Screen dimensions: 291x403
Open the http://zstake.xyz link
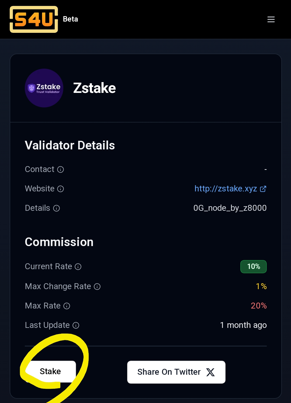click(x=226, y=189)
